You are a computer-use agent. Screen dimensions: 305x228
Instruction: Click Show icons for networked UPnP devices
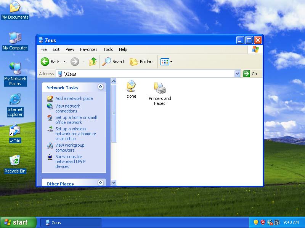(71, 161)
